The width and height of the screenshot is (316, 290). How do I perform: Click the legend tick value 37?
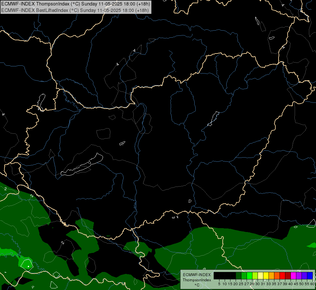click(x=279, y=284)
